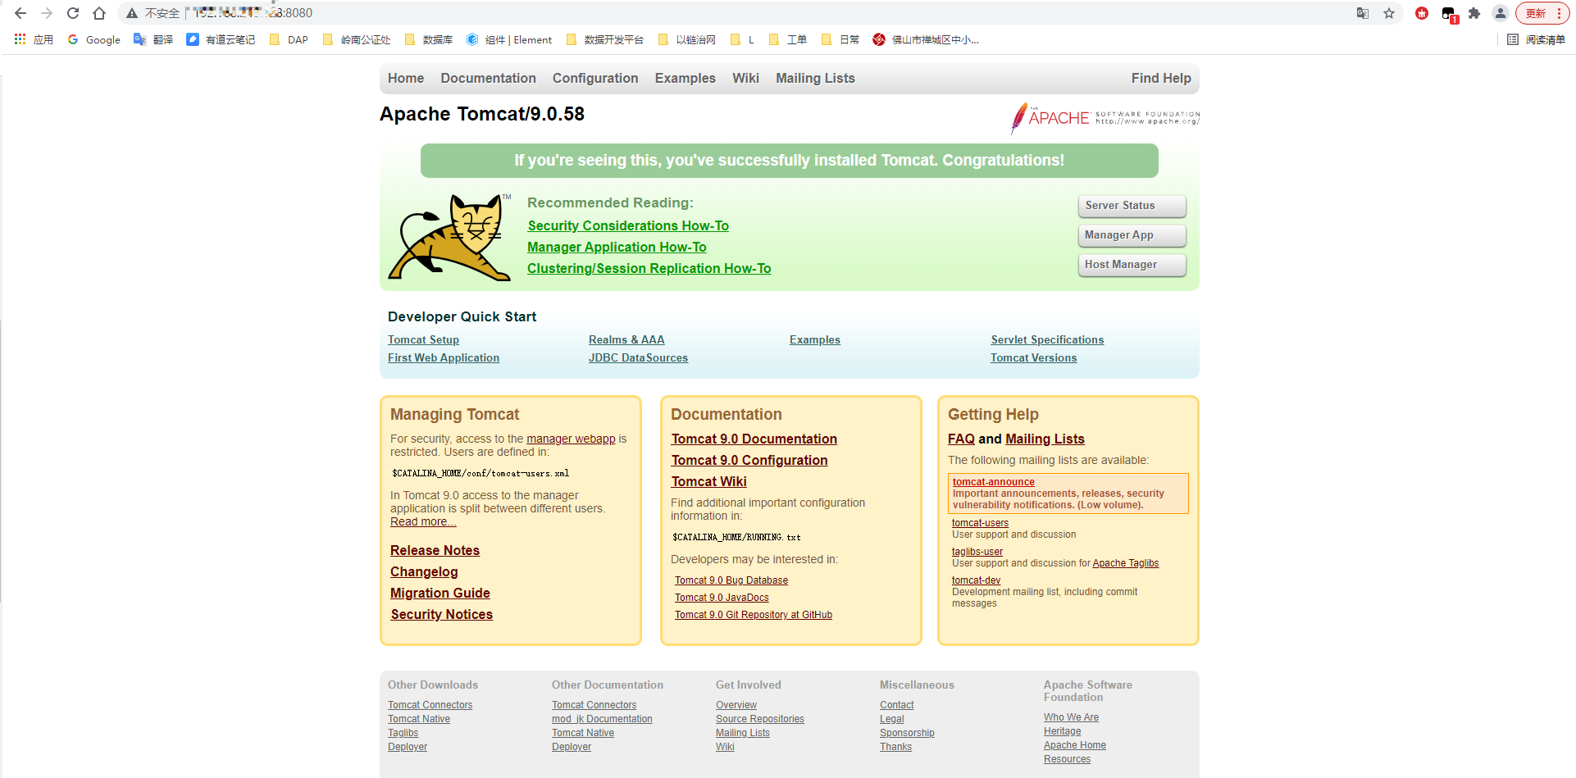This screenshot has width=1576, height=778.
Task: Open the 数据库 bookmark folder
Action: (429, 39)
